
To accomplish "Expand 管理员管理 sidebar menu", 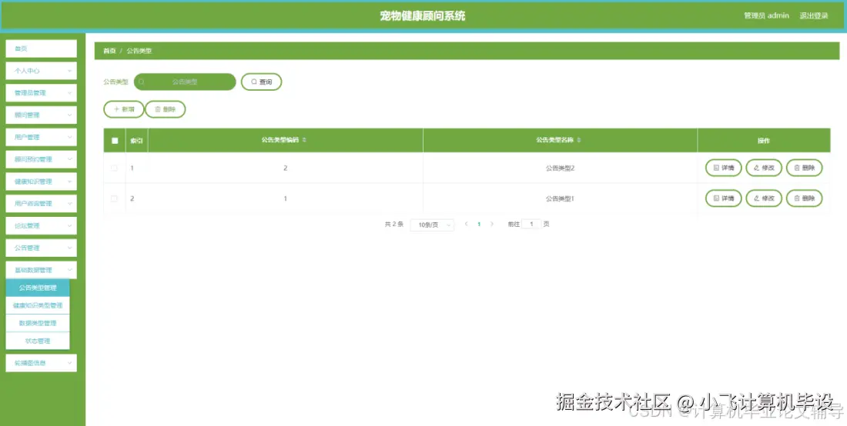I will 41,93.
